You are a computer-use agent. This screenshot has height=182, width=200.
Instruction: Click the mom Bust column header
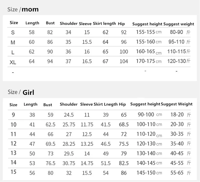pos(50,23)
